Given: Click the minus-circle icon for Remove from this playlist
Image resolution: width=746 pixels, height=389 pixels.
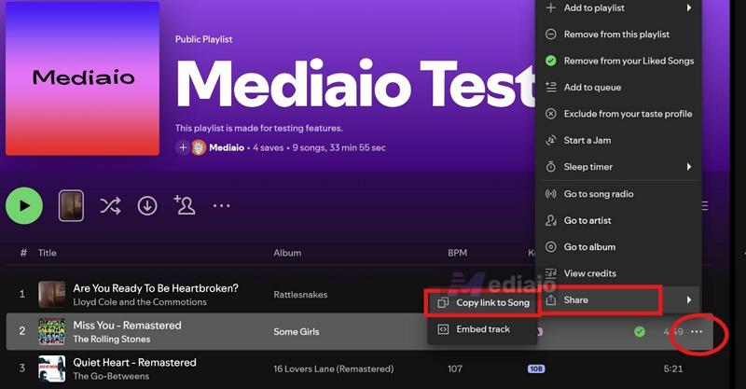Looking at the screenshot, I should click(x=550, y=35).
